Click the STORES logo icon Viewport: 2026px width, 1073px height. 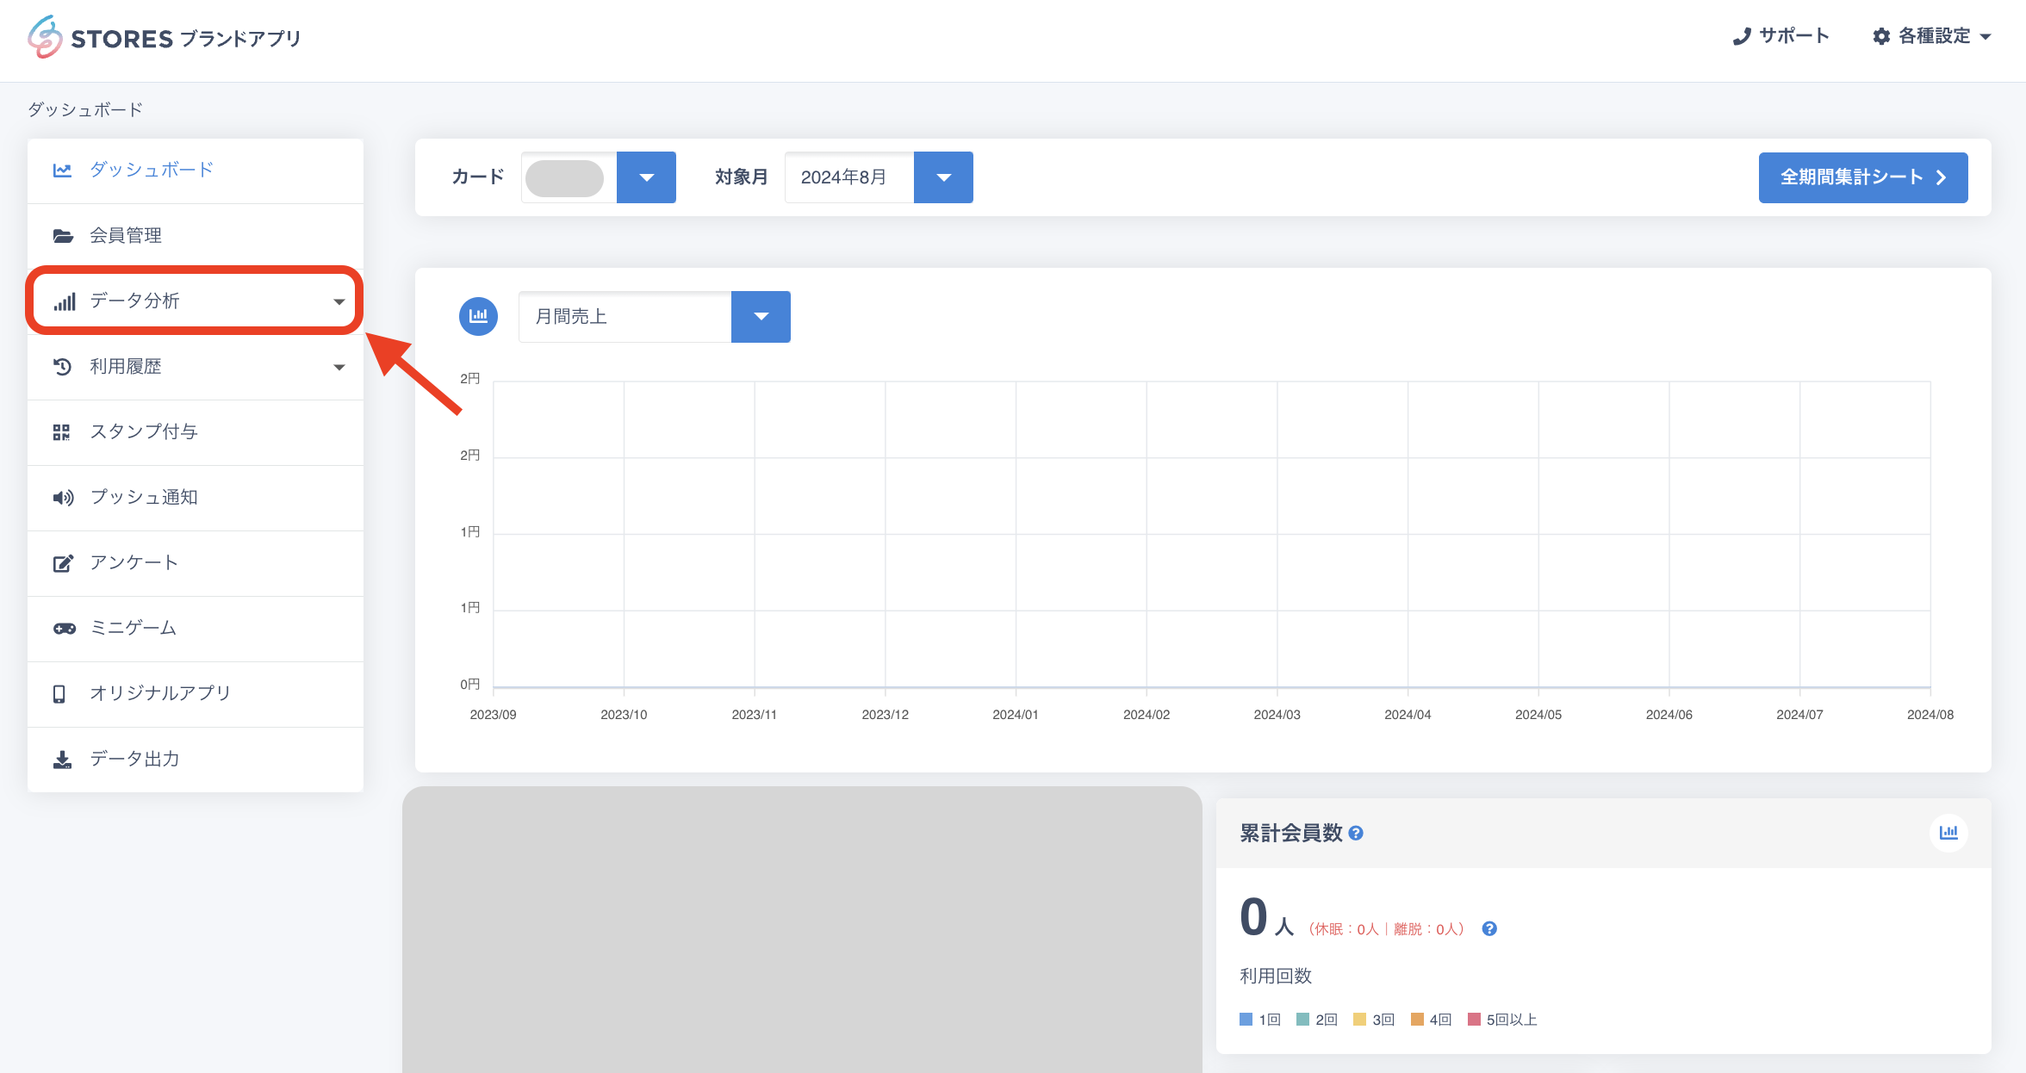click(x=45, y=37)
